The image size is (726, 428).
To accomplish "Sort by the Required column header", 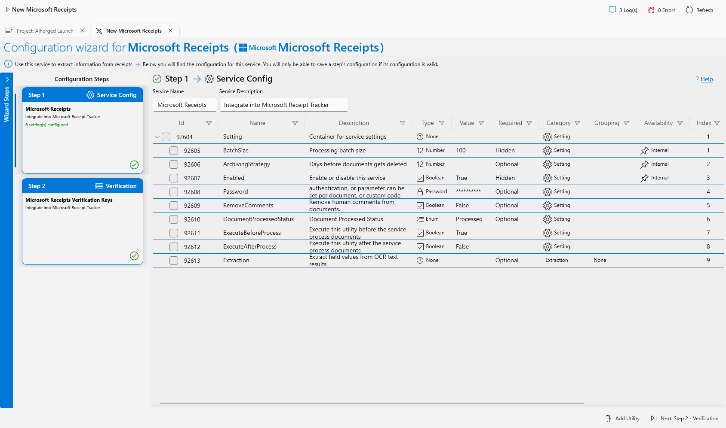I will click(510, 123).
